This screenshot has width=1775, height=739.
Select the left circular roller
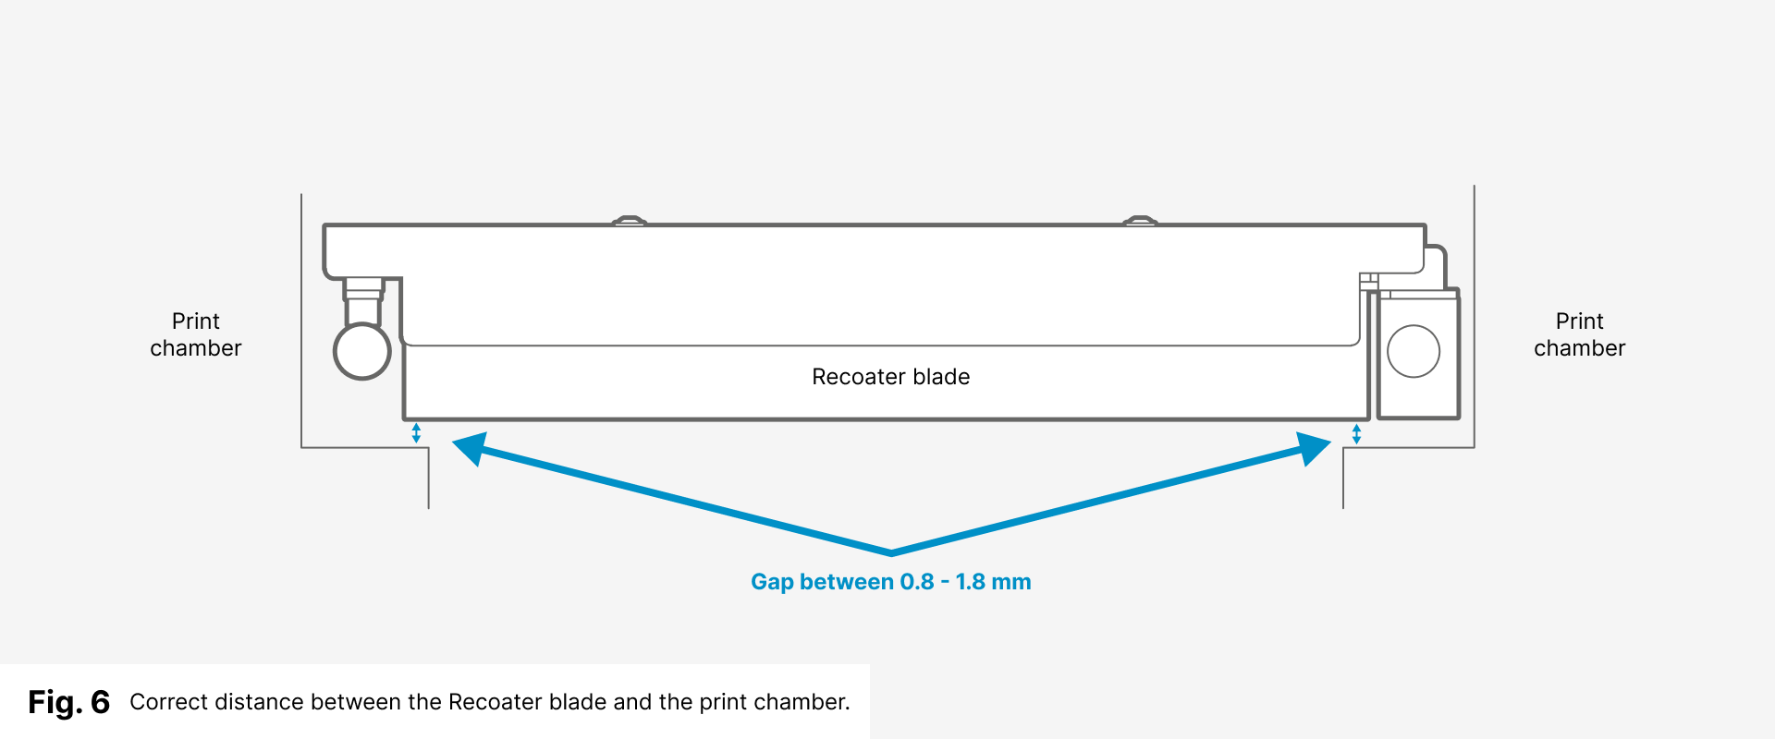click(361, 351)
